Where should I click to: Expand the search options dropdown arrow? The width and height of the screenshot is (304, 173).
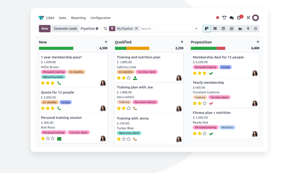196,29
